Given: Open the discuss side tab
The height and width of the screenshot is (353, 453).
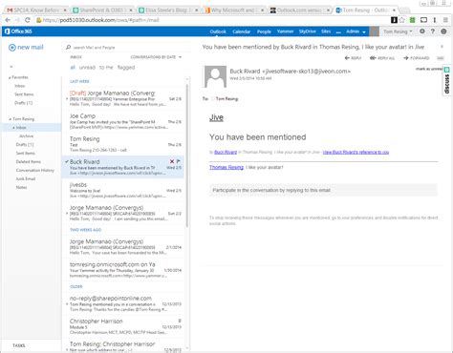Looking at the screenshot, I should point(446,80).
